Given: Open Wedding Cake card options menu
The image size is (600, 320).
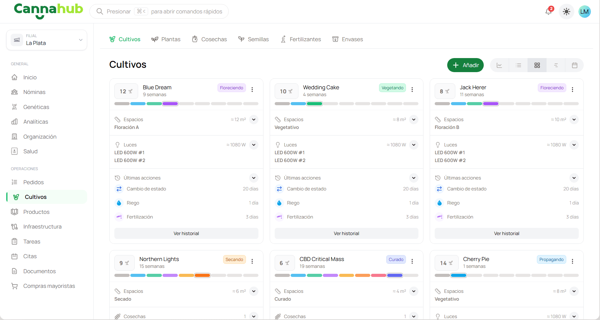Looking at the screenshot, I should pyautogui.click(x=412, y=90).
